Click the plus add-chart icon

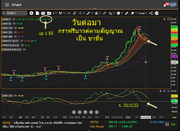(31, 13)
